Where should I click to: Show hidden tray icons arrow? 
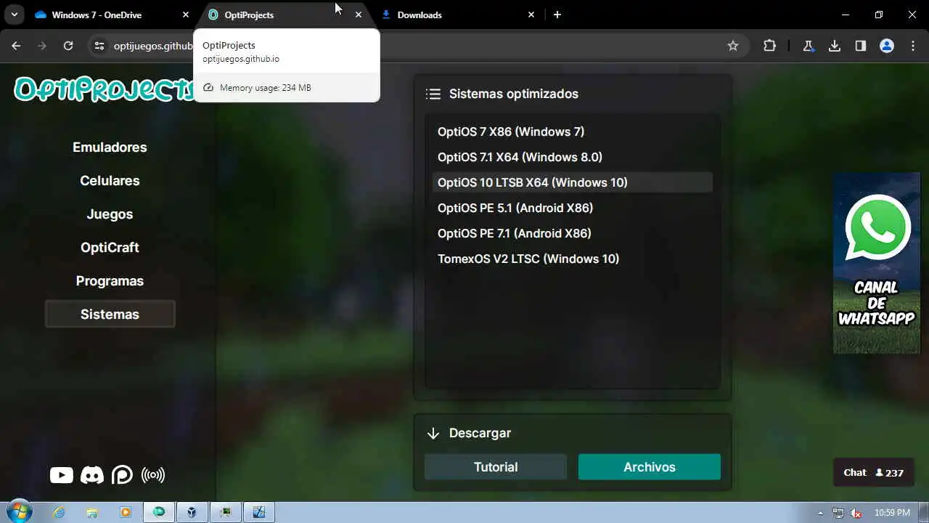pyautogui.click(x=821, y=513)
